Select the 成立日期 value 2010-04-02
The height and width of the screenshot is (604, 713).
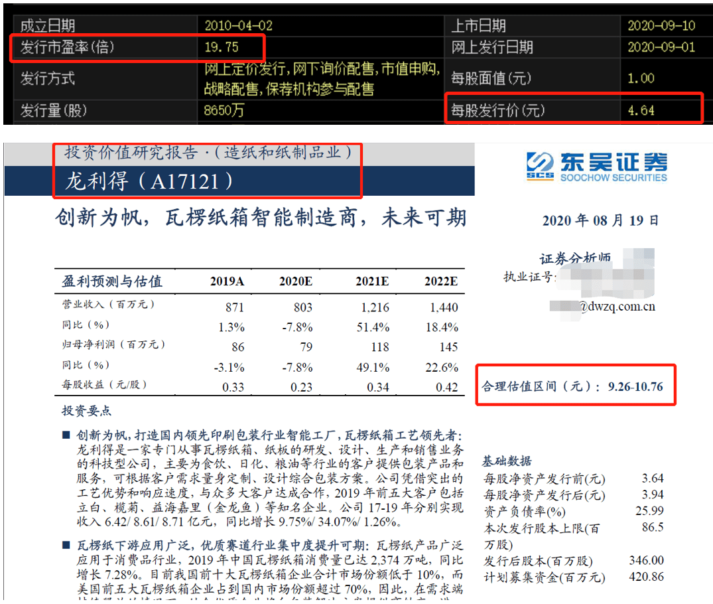click(x=238, y=25)
